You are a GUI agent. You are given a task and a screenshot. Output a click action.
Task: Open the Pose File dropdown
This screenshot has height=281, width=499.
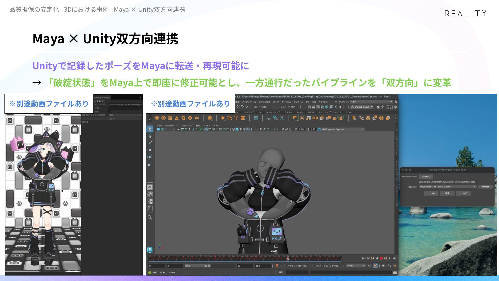[x=448, y=187]
